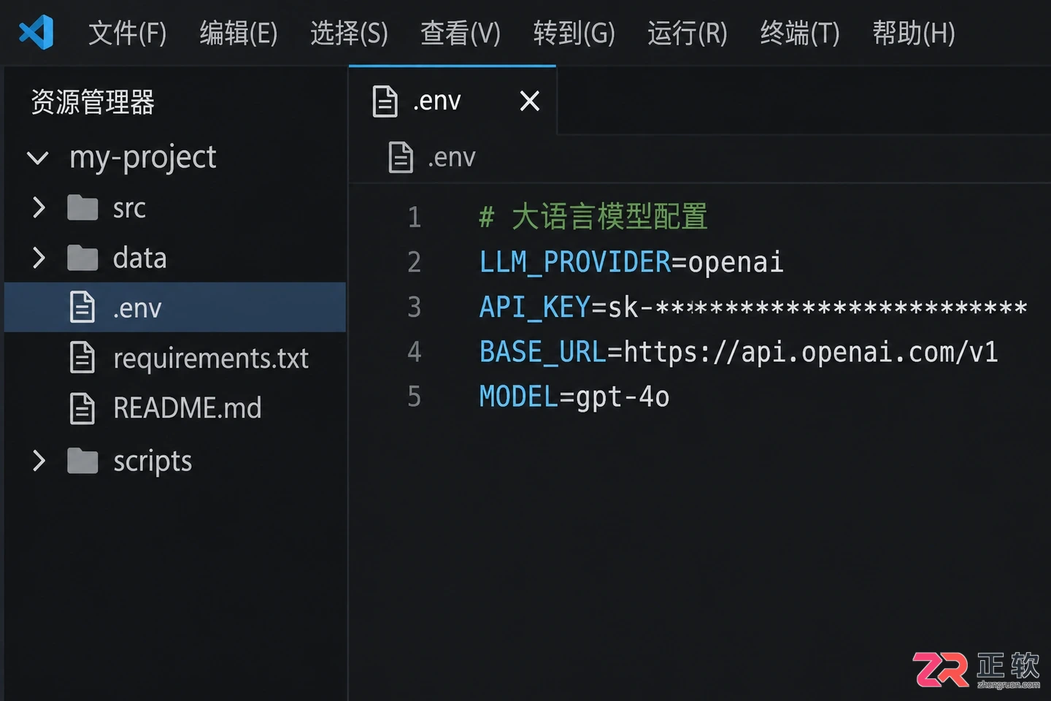This screenshot has width=1051, height=701.
Task: Expand the scripts folder chevron
Action: pos(39,461)
